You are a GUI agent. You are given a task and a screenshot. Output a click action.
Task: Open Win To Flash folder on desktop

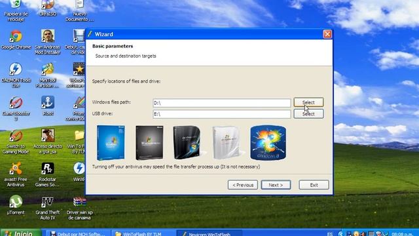tap(77, 142)
